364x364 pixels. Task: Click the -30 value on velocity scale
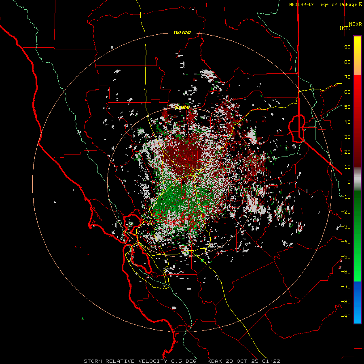pyautogui.click(x=346, y=227)
